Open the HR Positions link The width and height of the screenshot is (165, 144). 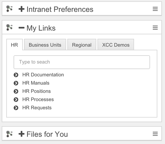click(37, 91)
